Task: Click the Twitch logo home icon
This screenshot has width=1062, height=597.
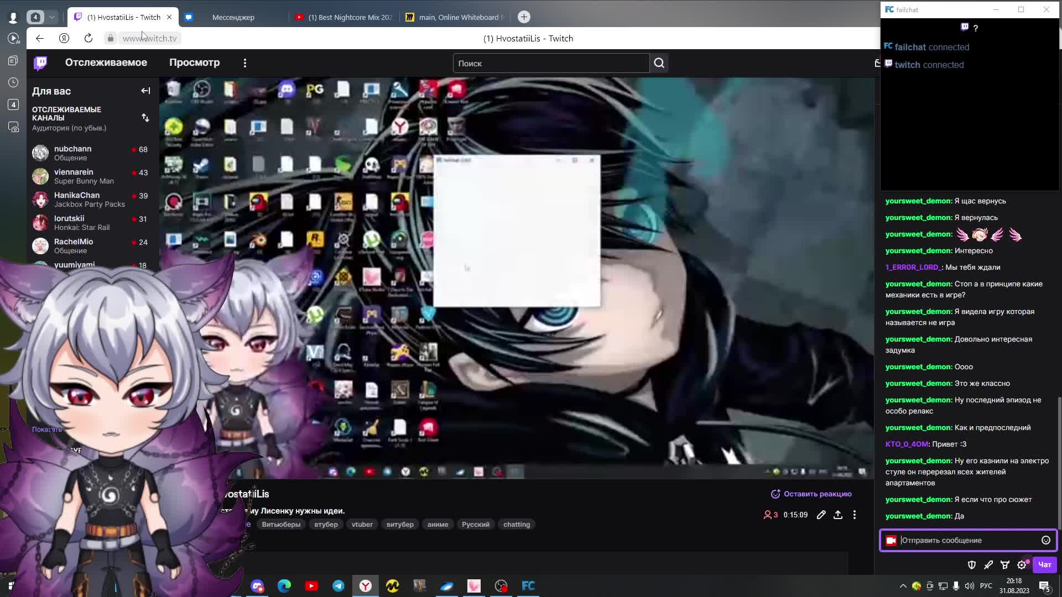Action: pyautogui.click(x=40, y=63)
